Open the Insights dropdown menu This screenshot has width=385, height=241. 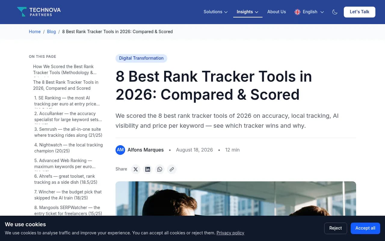[x=248, y=12]
